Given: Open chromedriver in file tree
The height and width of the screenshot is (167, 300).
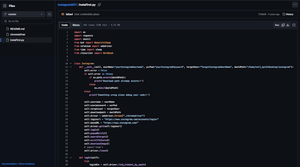Looking at the screenshot, I should [x=18, y=34].
